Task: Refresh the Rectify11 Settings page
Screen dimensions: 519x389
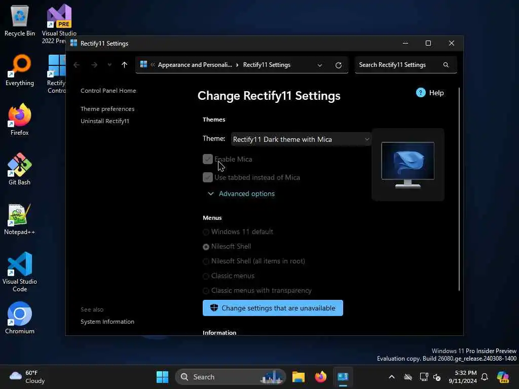Action: pyautogui.click(x=338, y=65)
